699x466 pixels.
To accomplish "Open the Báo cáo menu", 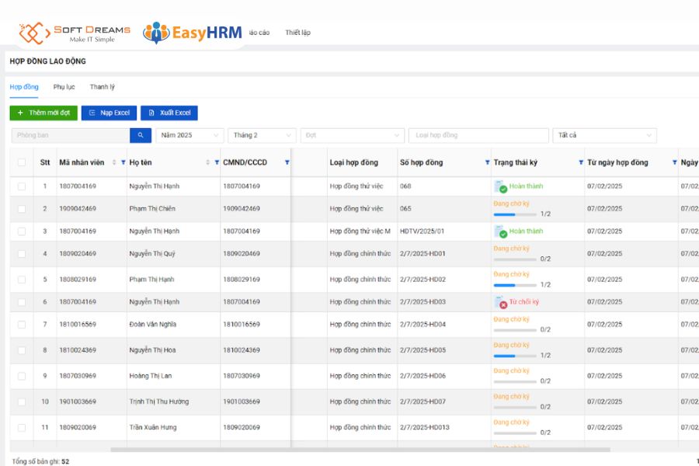I will pyautogui.click(x=259, y=33).
